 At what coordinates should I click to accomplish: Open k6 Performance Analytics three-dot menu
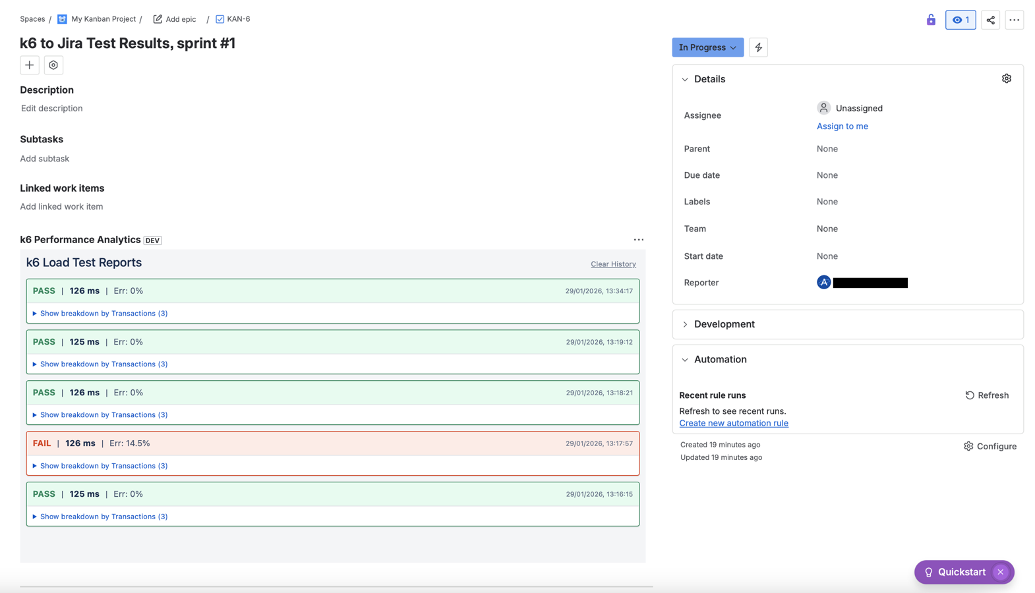coord(638,240)
